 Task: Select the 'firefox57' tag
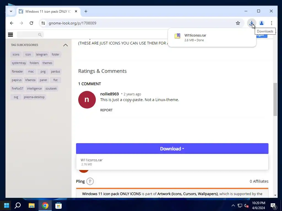click(x=17, y=89)
